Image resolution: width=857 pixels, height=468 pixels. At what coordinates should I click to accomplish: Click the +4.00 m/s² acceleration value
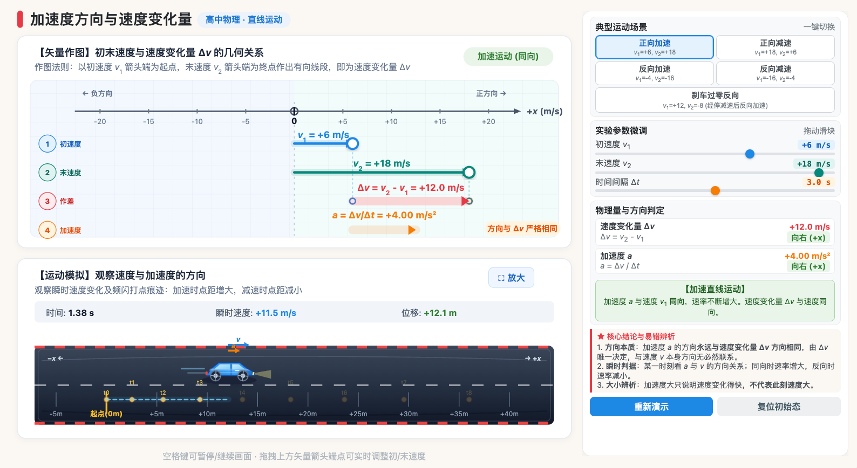coord(807,256)
